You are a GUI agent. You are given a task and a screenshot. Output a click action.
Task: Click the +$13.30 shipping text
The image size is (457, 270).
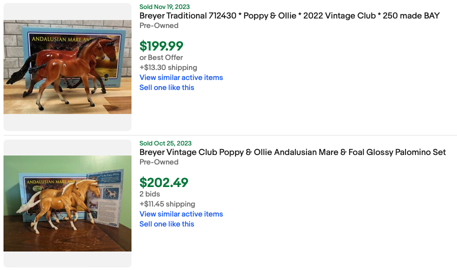(x=168, y=67)
